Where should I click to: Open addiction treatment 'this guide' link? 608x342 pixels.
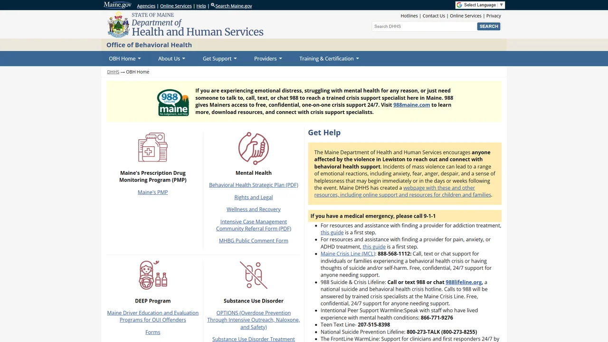click(x=332, y=233)
